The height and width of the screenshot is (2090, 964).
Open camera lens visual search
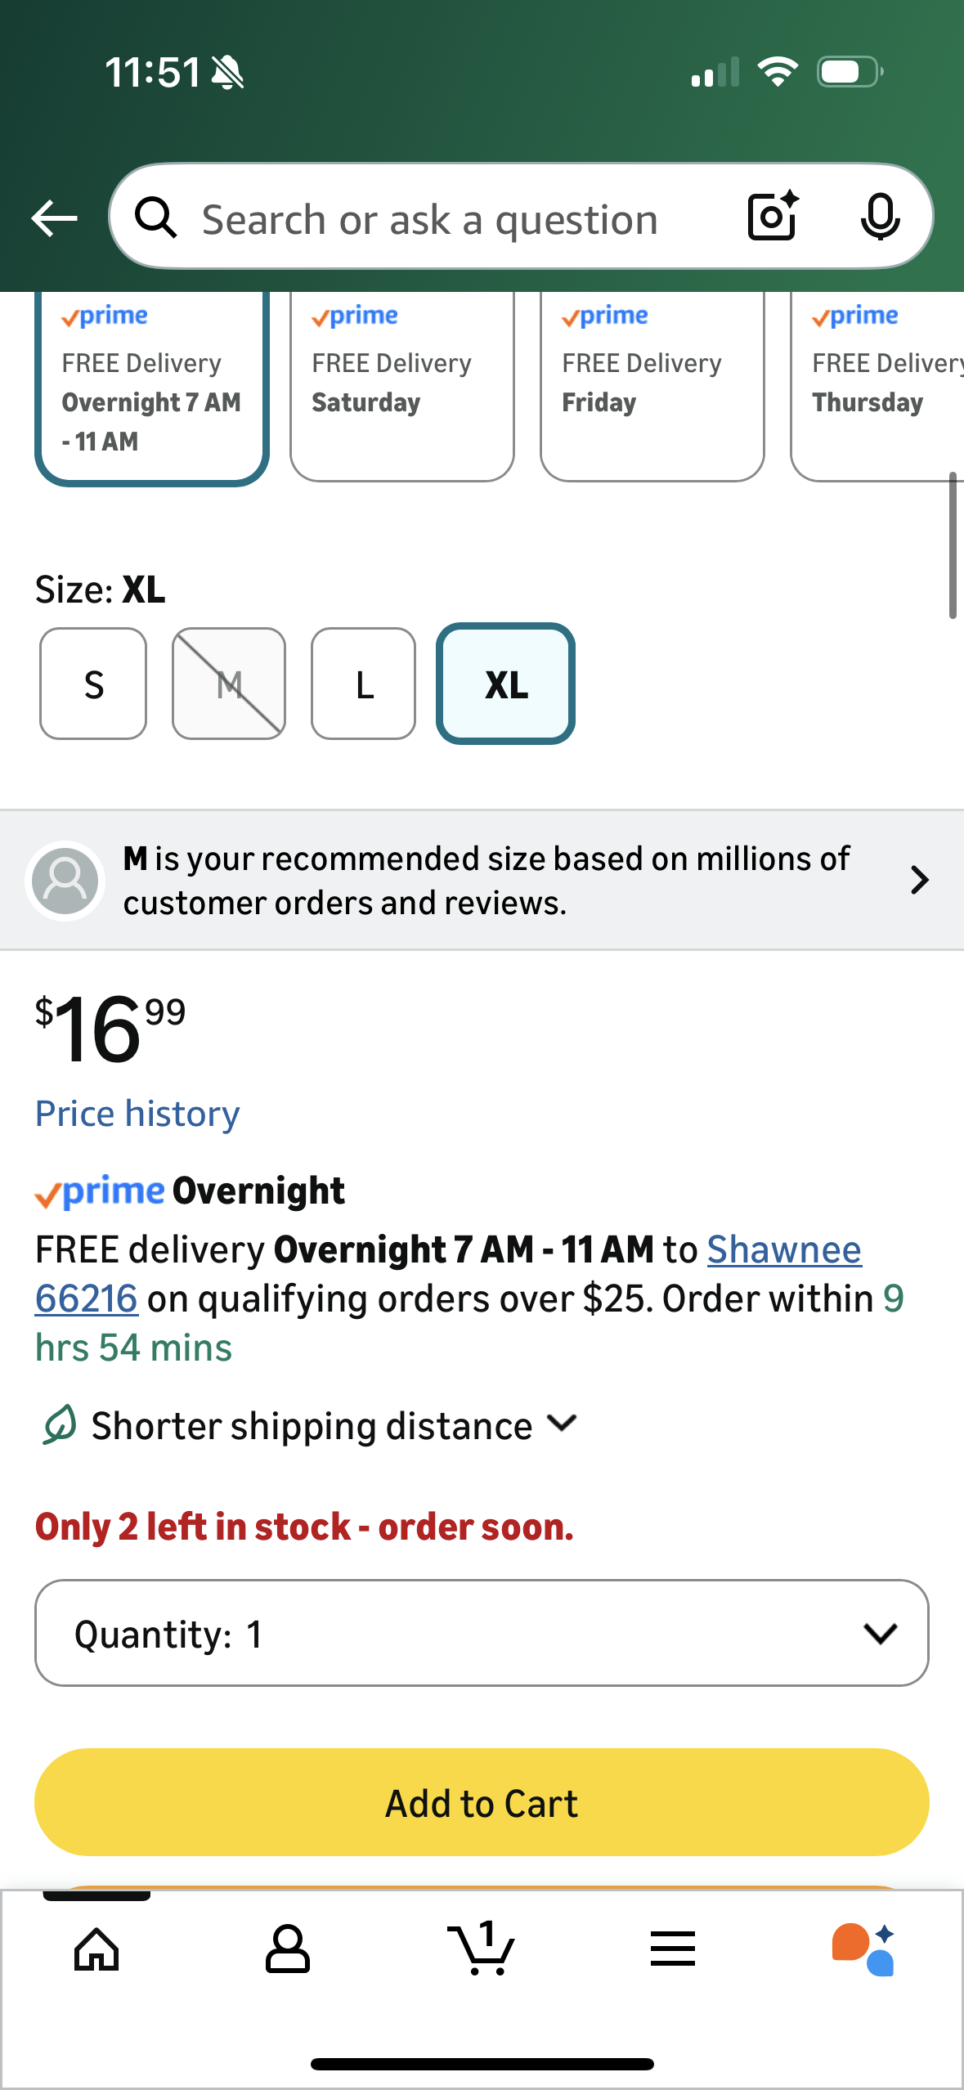772,217
